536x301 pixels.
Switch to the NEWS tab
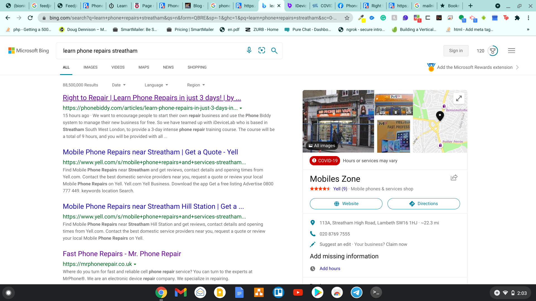pos(168,67)
